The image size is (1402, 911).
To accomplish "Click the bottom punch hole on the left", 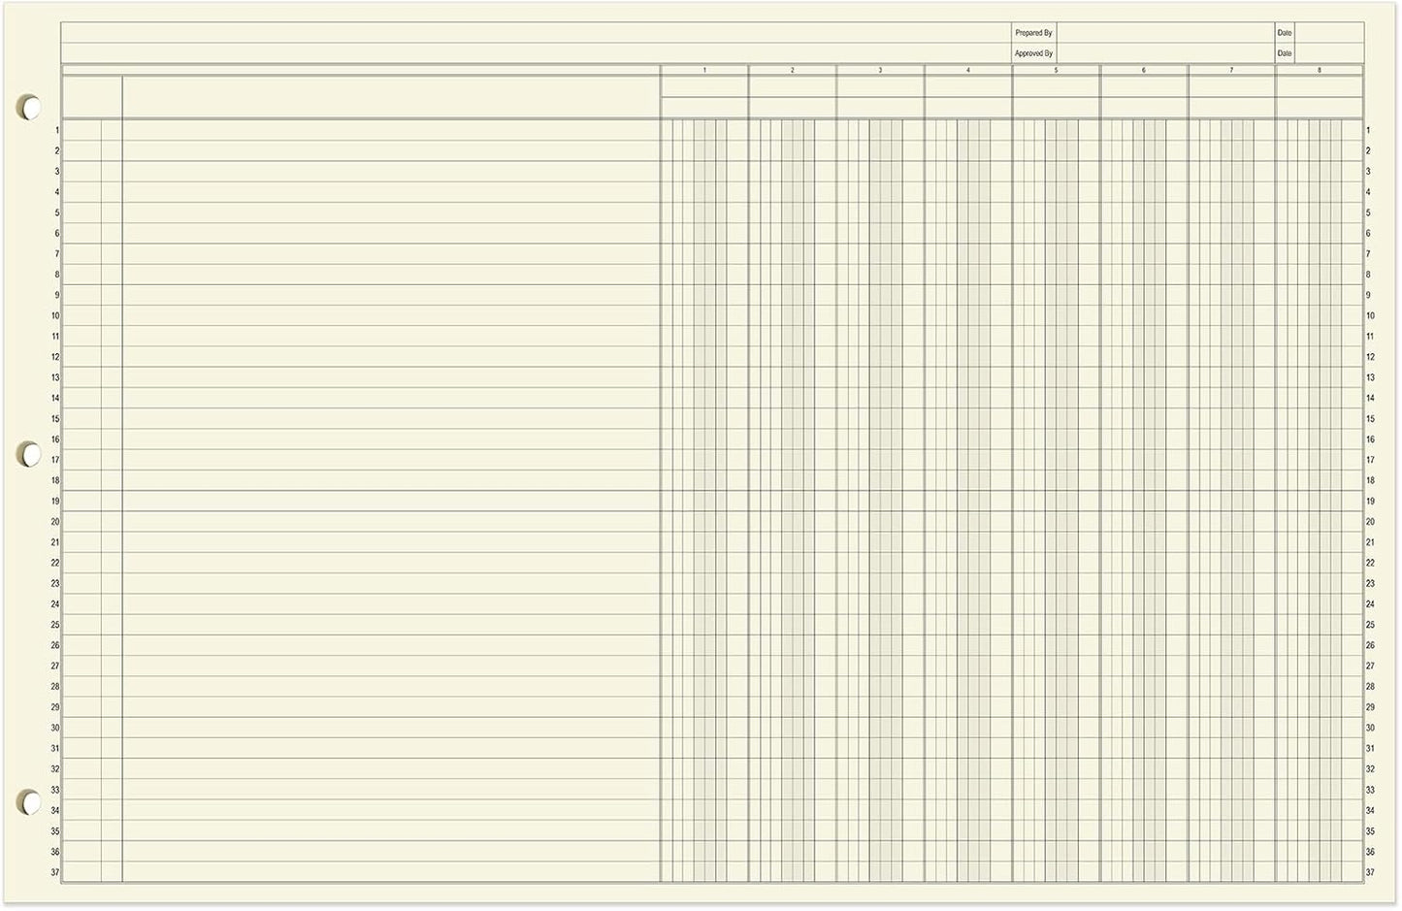I will click(29, 802).
